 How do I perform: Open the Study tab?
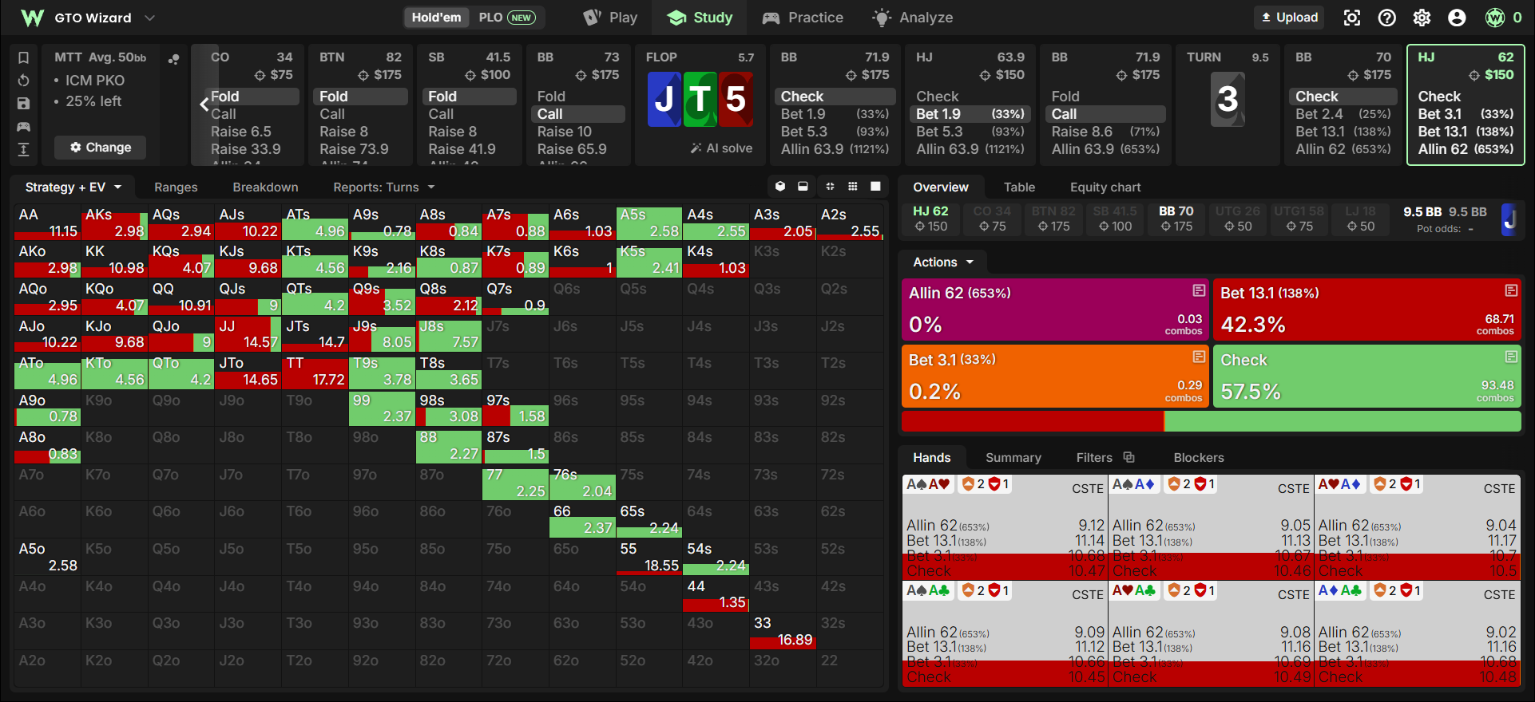point(700,18)
